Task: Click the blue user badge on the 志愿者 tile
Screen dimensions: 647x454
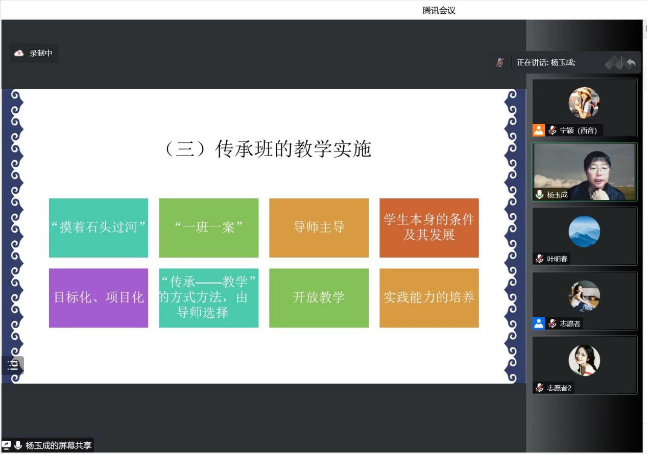Action: [x=539, y=323]
